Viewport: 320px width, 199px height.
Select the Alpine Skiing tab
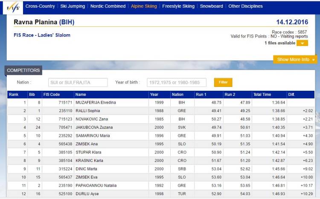coord(144,6)
